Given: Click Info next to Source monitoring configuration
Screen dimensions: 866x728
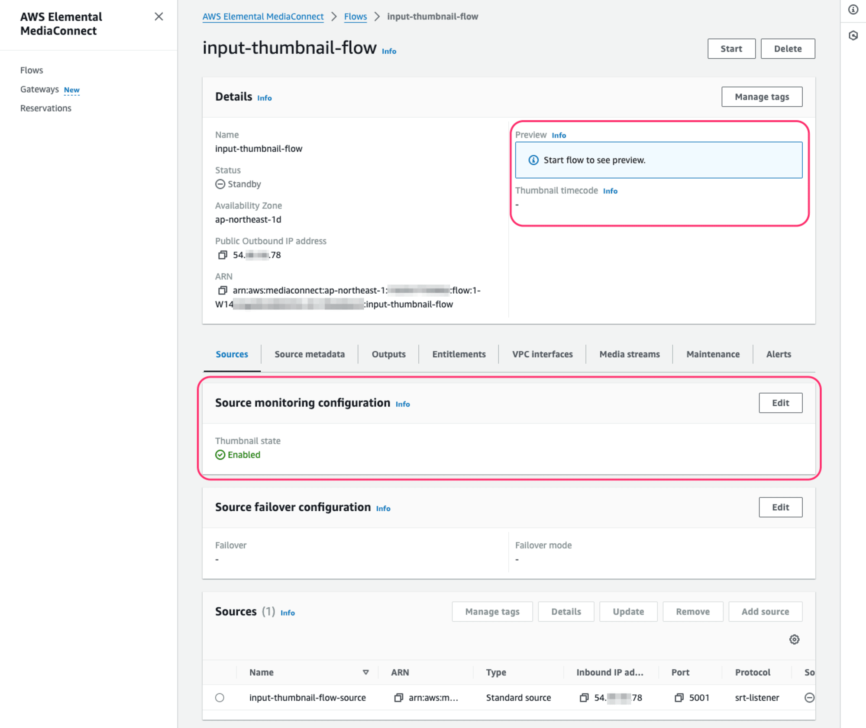Looking at the screenshot, I should 403,404.
